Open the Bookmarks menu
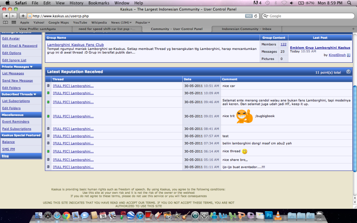The width and height of the screenshot is (357, 223). pyautogui.click(x=99, y=3)
